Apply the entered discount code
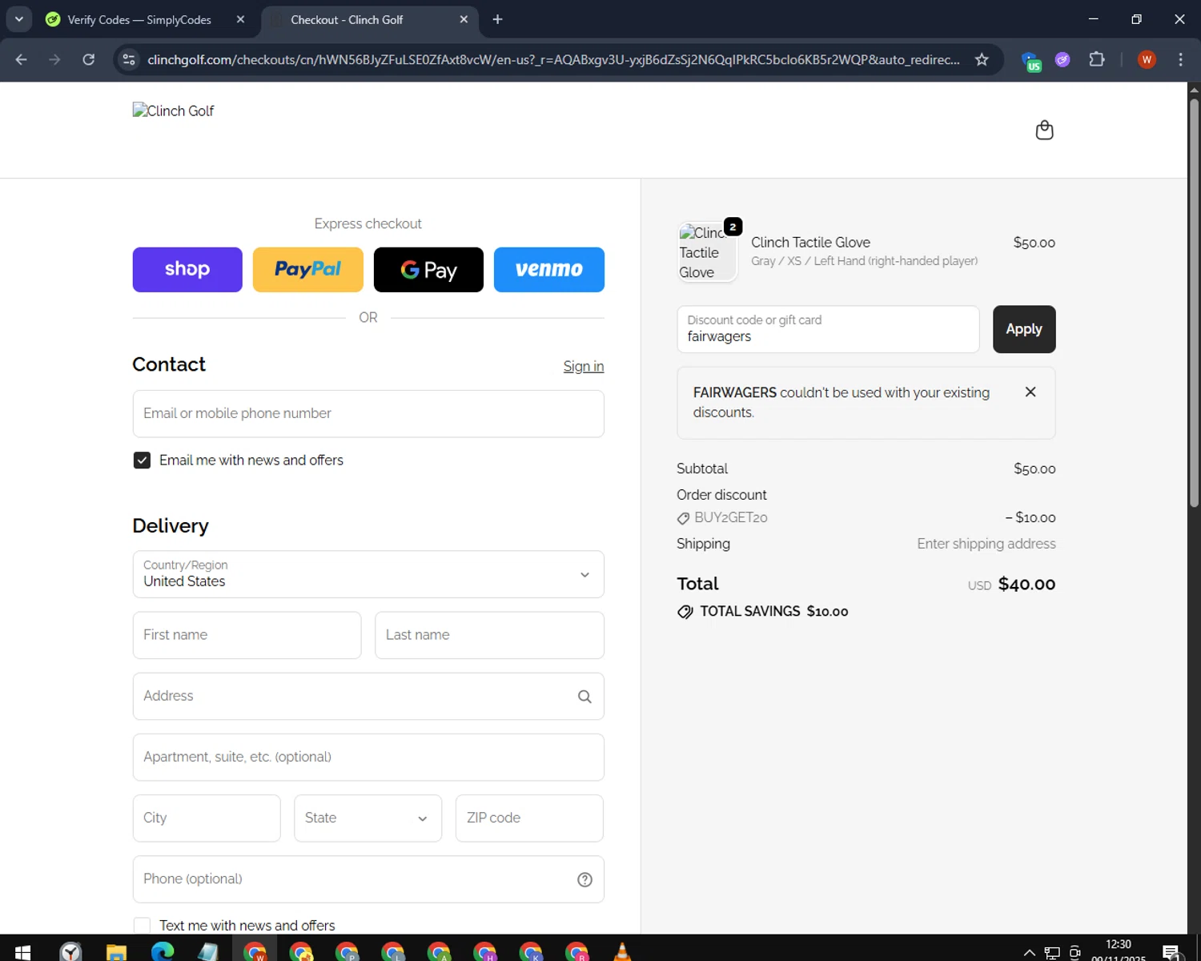1201x961 pixels. 1024,329
